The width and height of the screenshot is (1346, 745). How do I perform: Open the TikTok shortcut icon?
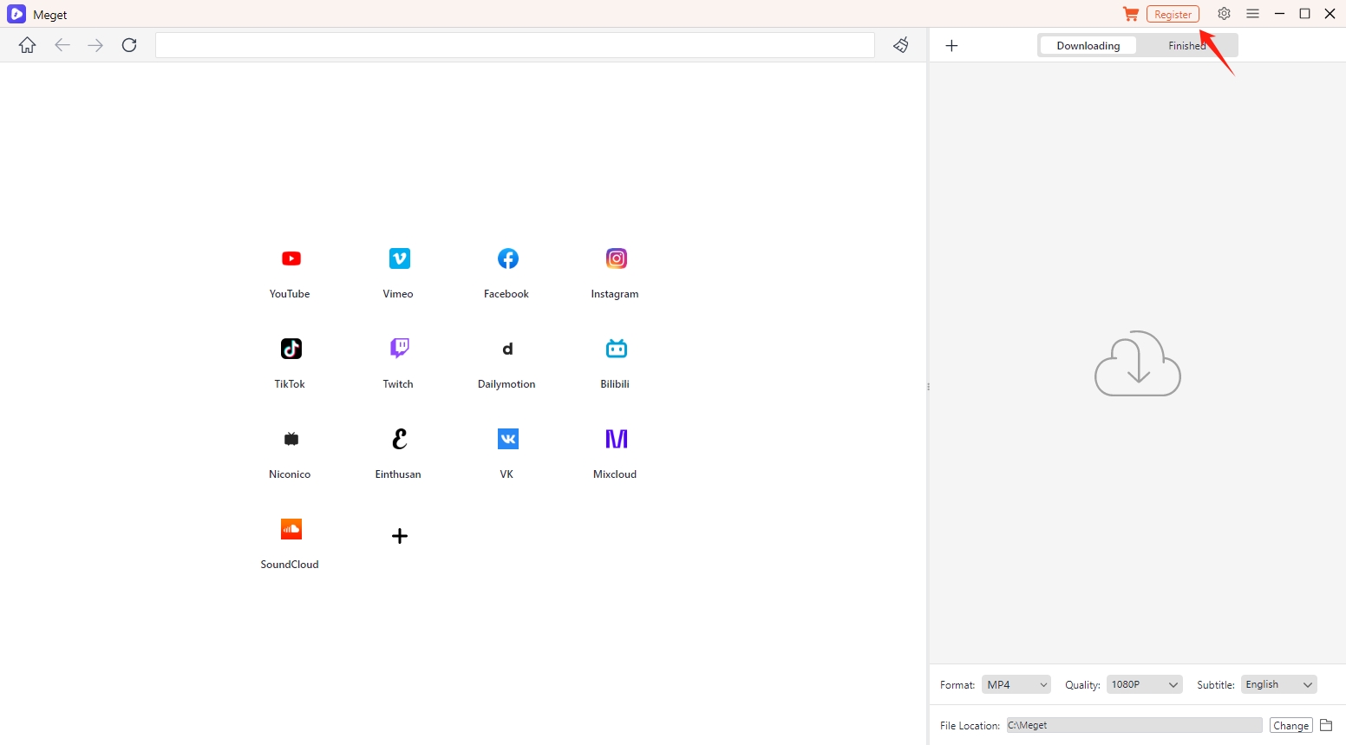pyautogui.click(x=291, y=349)
